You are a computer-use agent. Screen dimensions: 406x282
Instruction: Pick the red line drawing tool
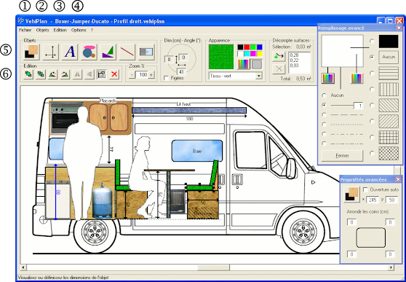point(127,52)
